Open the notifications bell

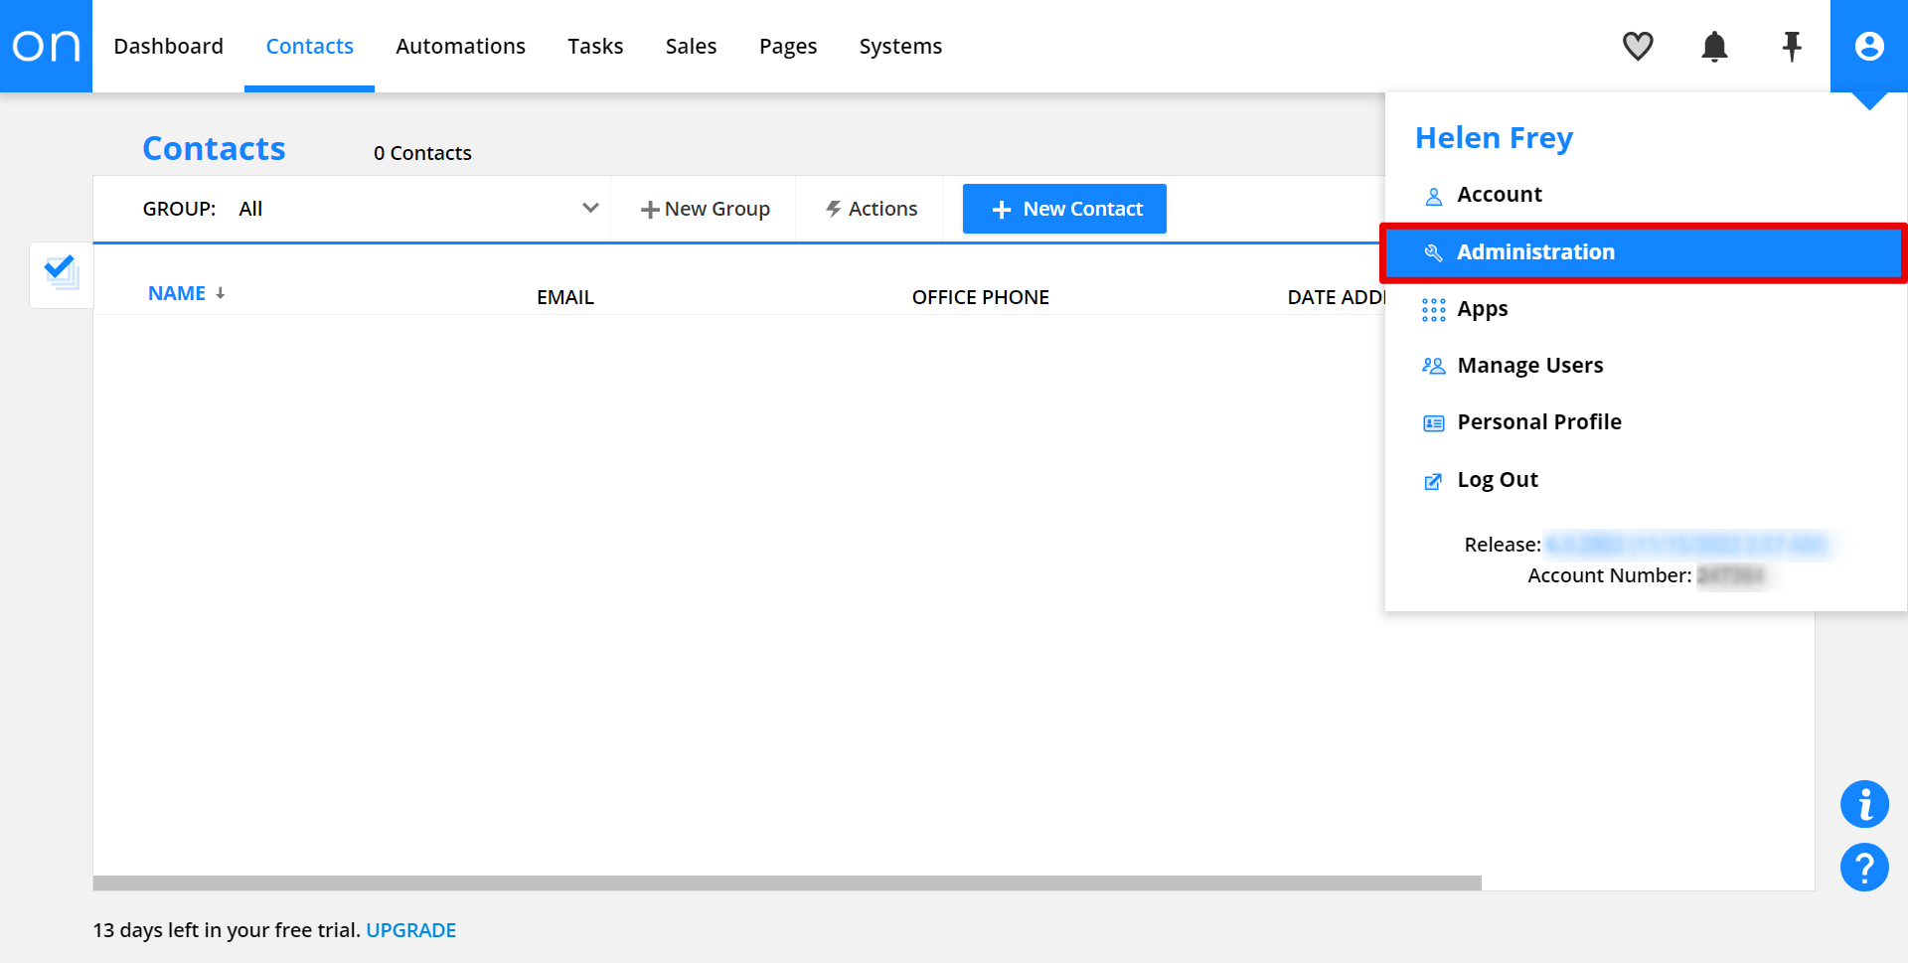click(x=1714, y=46)
